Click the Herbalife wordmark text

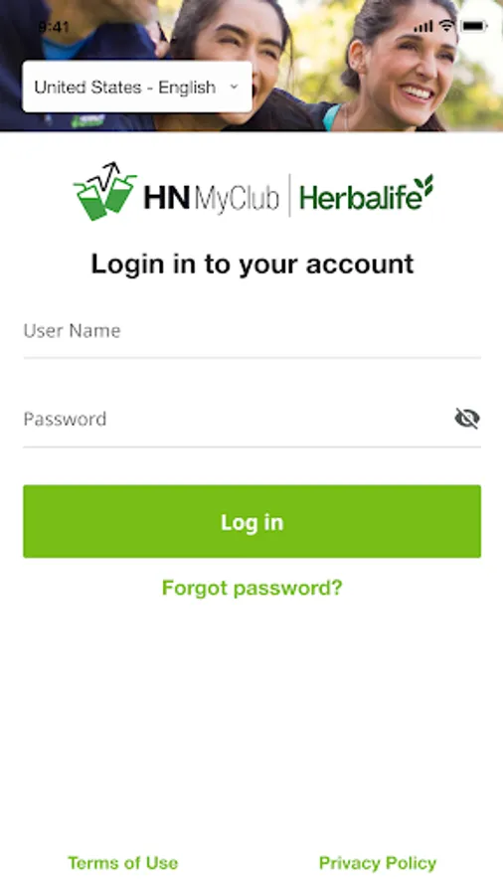coord(361,198)
